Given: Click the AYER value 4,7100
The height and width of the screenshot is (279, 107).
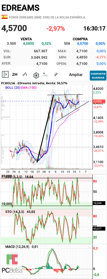Looking at the screenshot, I should pyautogui.click(x=42, y=63).
